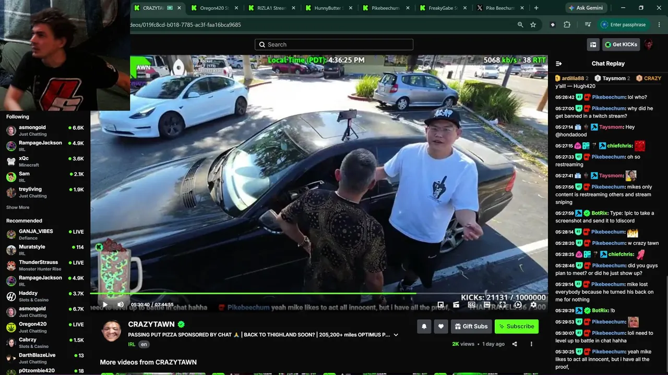Viewport: 668px width, 375px height.
Task: Close the Oregon420 browser tab
Action: (236, 8)
